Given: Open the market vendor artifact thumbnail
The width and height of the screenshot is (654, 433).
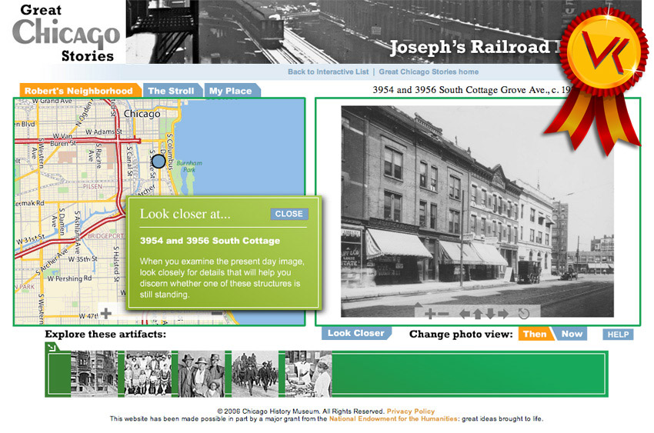Looking at the screenshot, I should tap(309, 374).
